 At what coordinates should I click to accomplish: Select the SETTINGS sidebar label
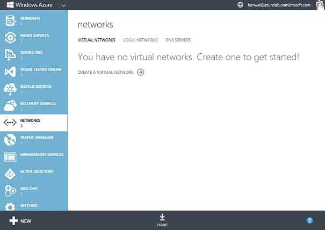pos(28,206)
